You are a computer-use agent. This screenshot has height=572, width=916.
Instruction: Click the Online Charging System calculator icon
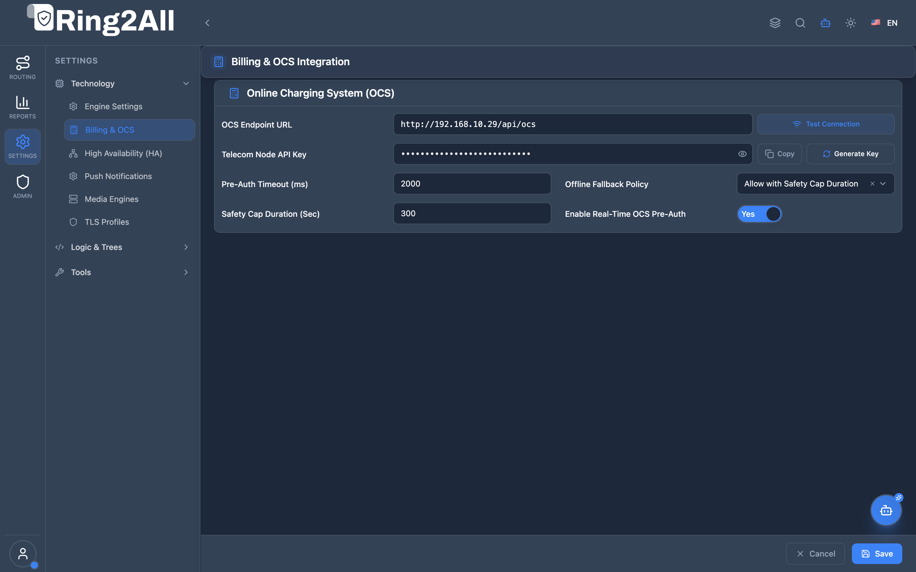(x=234, y=93)
